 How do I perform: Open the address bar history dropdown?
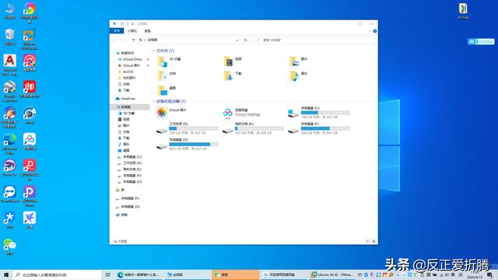click(x=237, y=40)
